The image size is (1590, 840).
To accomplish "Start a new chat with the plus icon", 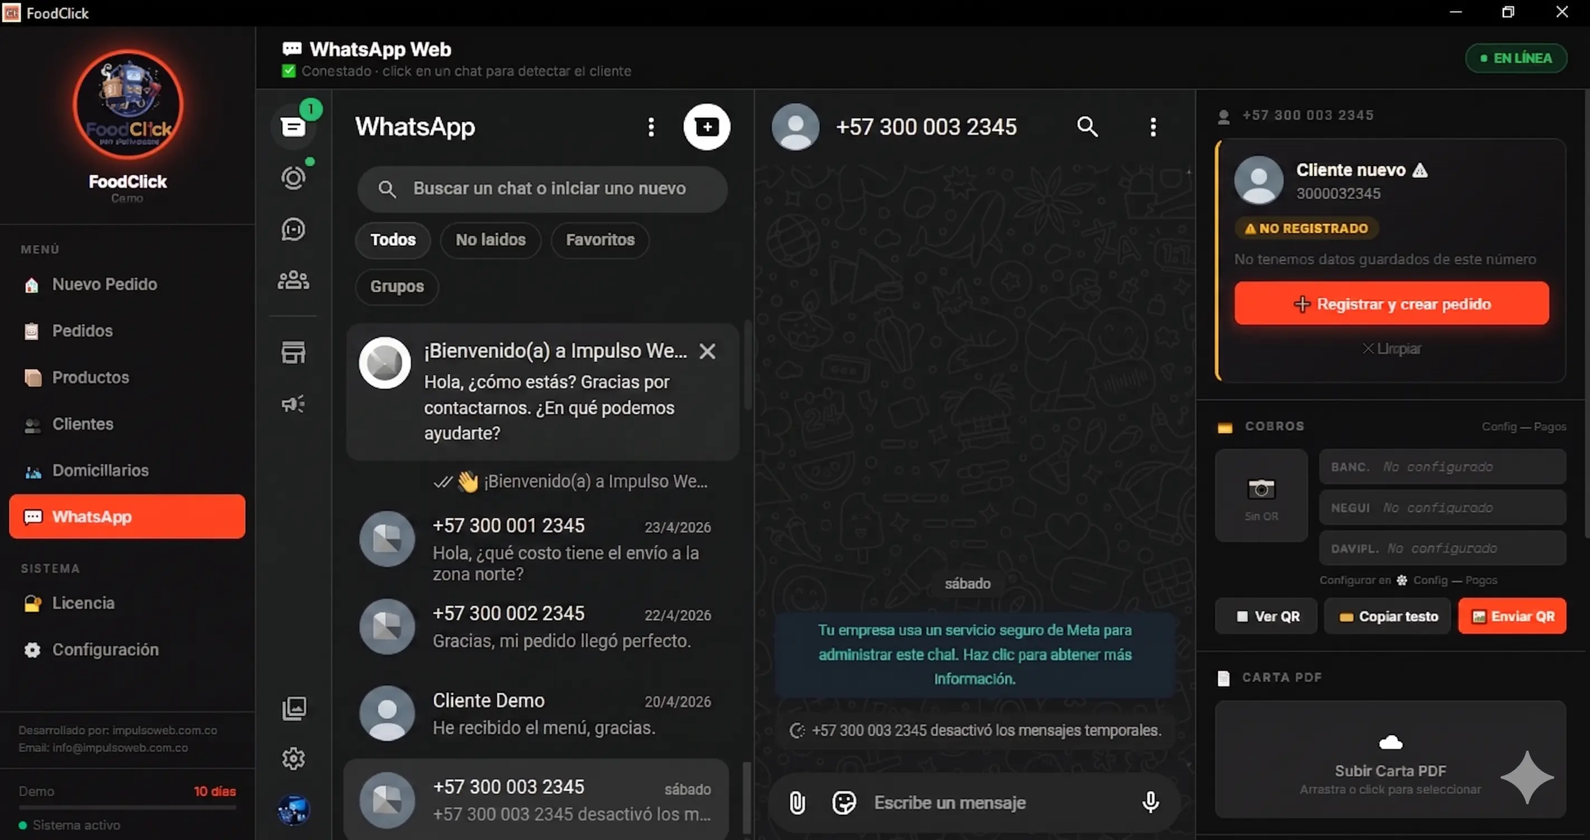I will [707, 127].
